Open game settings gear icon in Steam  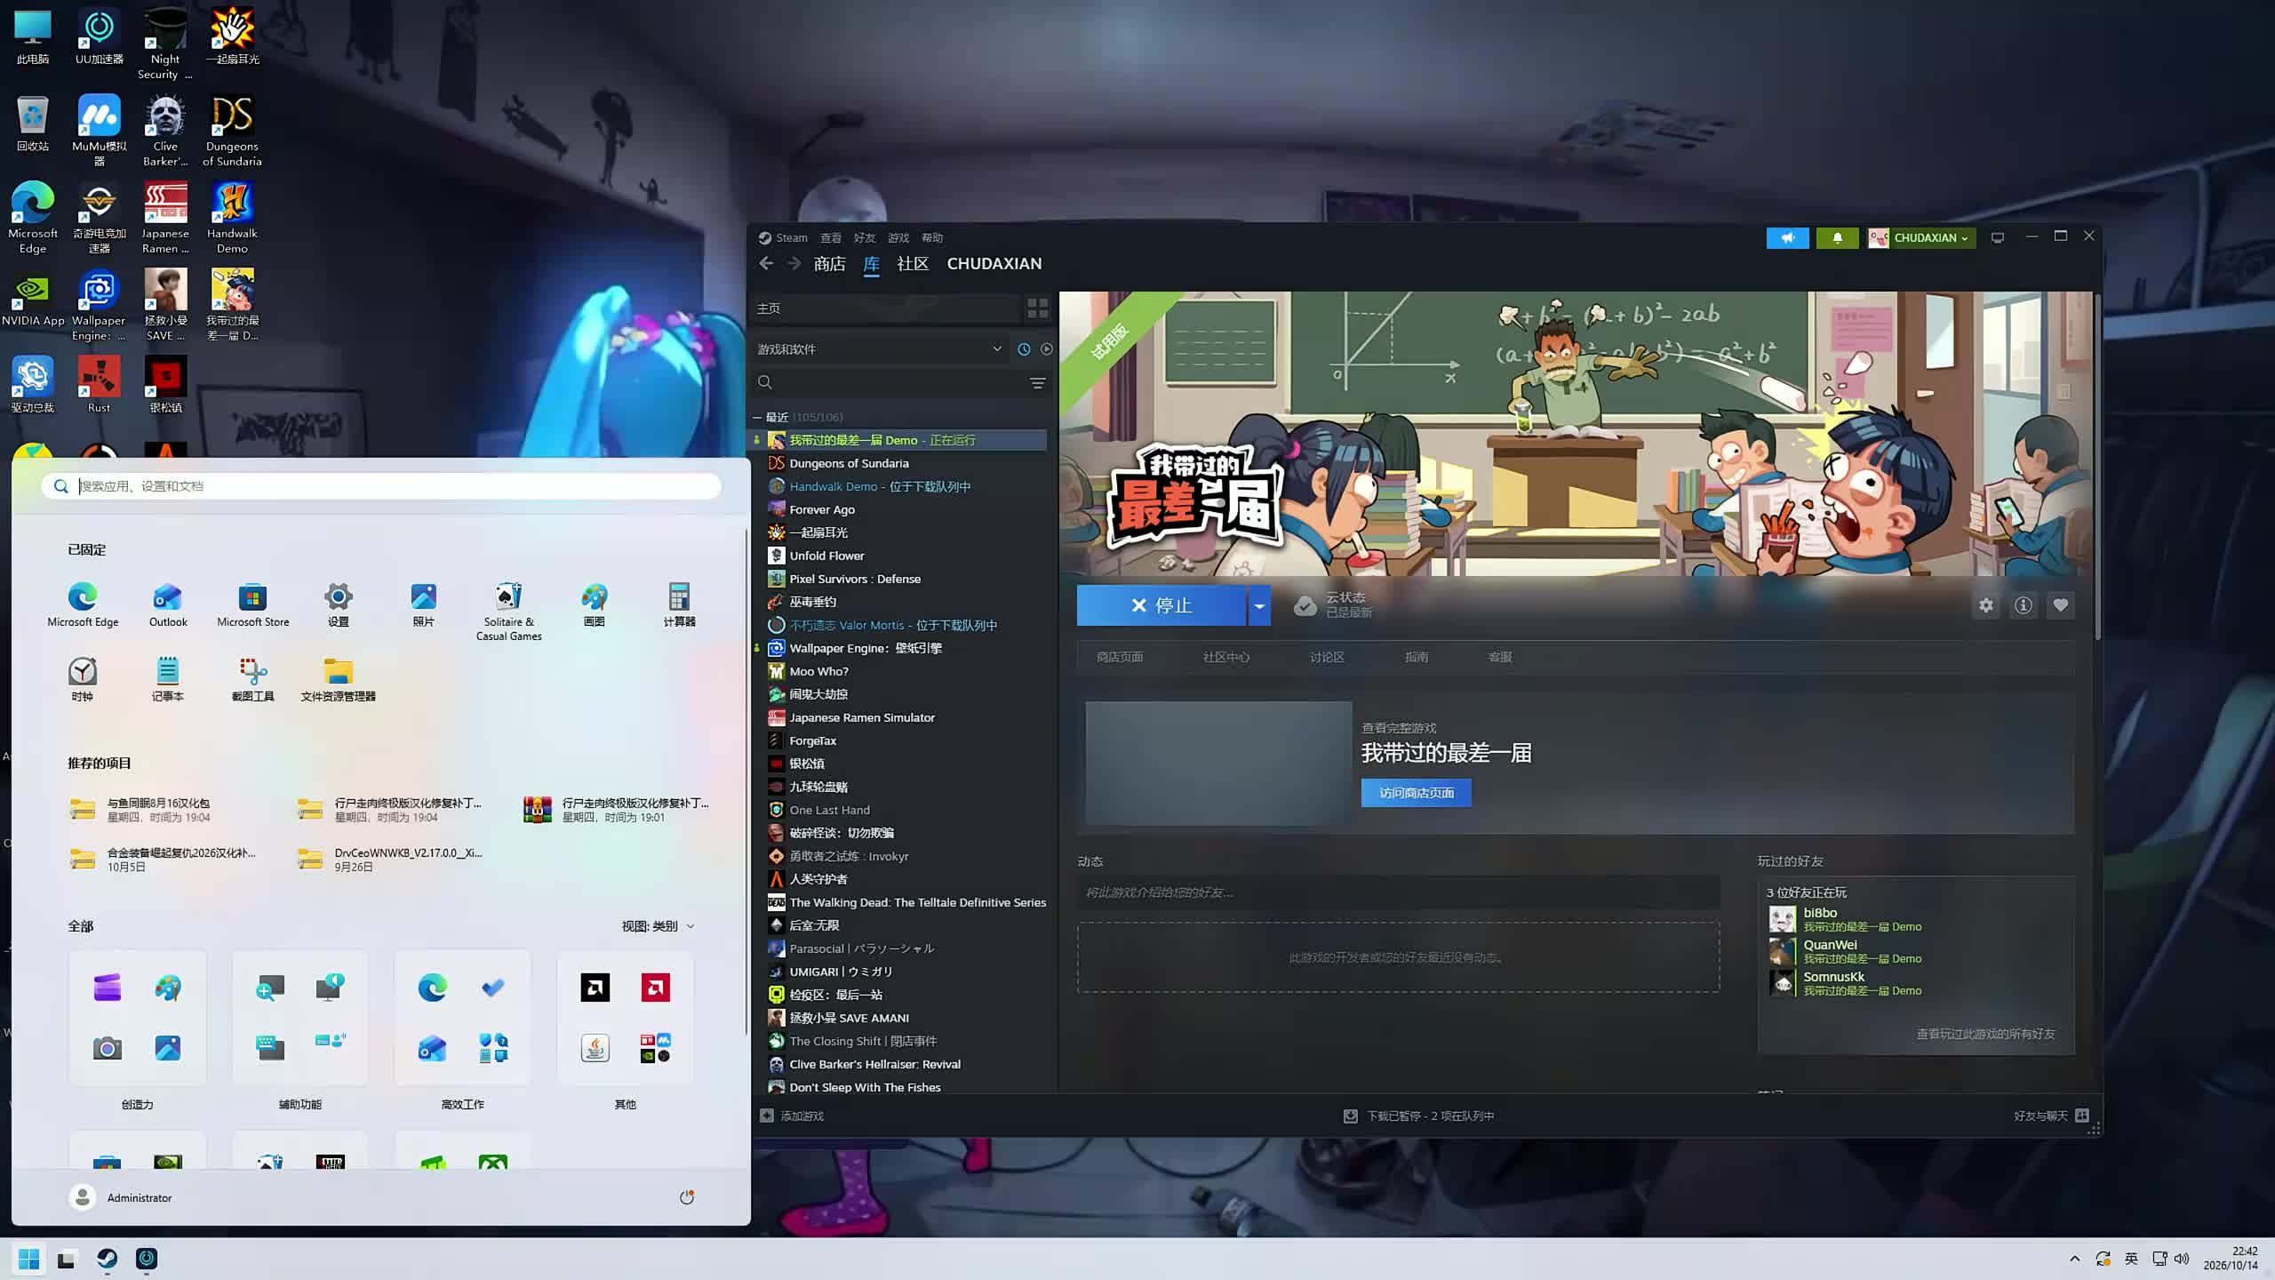pos(1985,605)
